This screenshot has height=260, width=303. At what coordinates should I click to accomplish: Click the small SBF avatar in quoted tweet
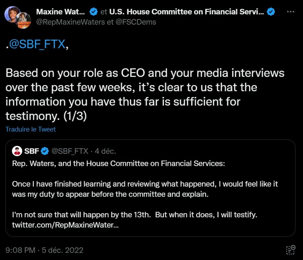point(17,151)
